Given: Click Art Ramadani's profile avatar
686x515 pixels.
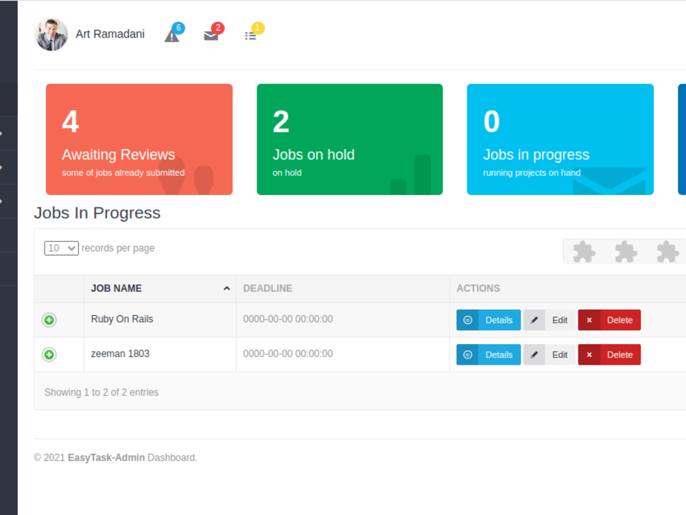Looking at the screenshot, I should [51, 34].
